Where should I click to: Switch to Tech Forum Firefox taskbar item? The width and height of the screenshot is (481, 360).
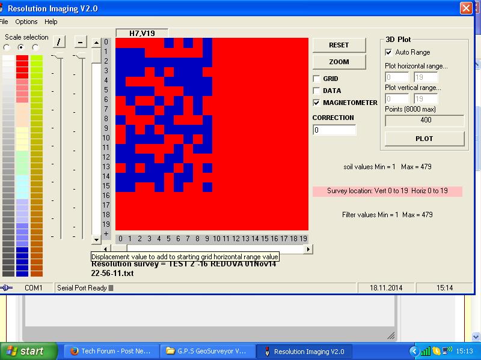111,352
